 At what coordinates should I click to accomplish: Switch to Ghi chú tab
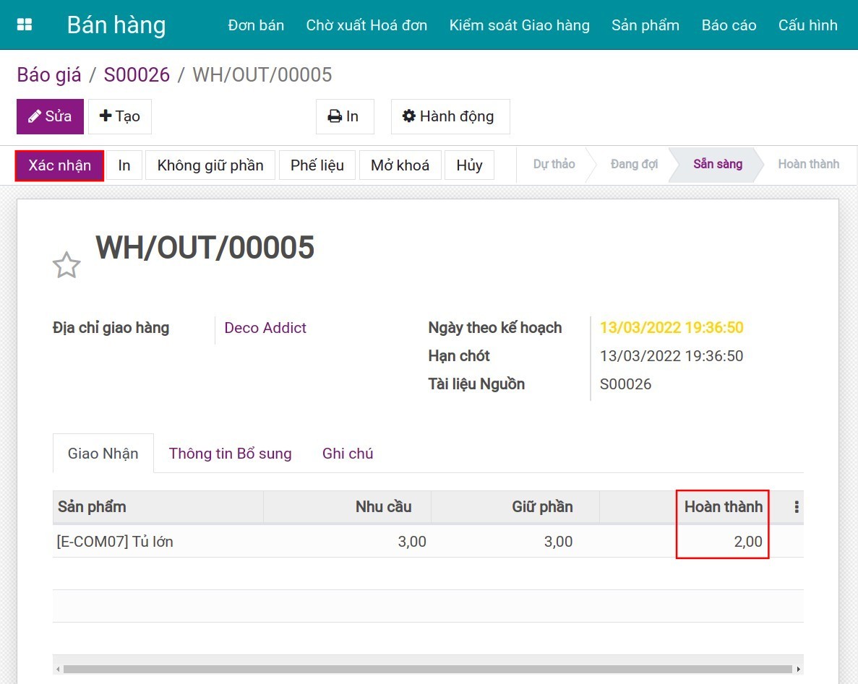coord(348,454)
